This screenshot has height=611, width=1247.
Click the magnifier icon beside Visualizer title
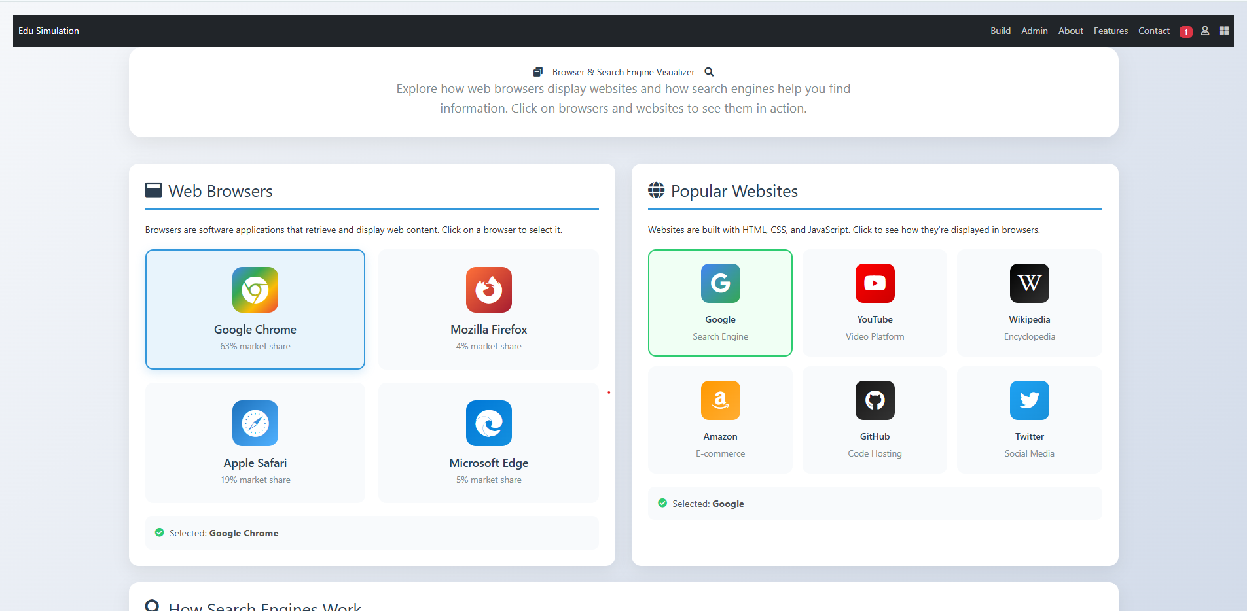point(709,72)
